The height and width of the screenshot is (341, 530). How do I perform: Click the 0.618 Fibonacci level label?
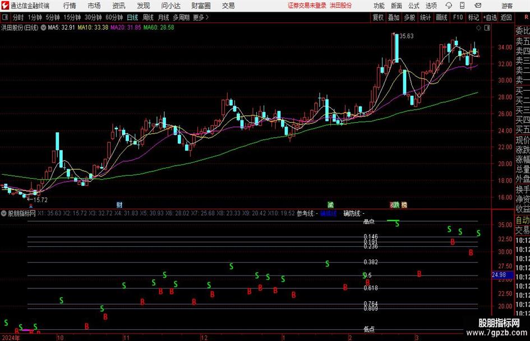371,288
